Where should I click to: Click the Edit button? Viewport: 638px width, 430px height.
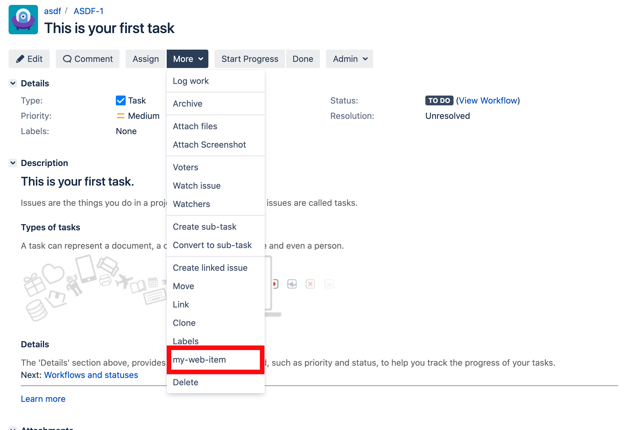(29, 59)
